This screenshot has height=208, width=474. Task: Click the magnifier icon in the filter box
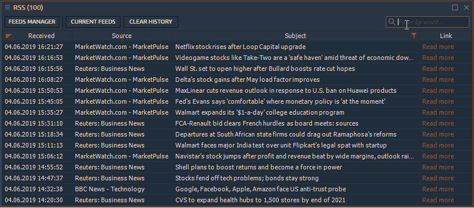pyautogui.click(x=392, y=22)
